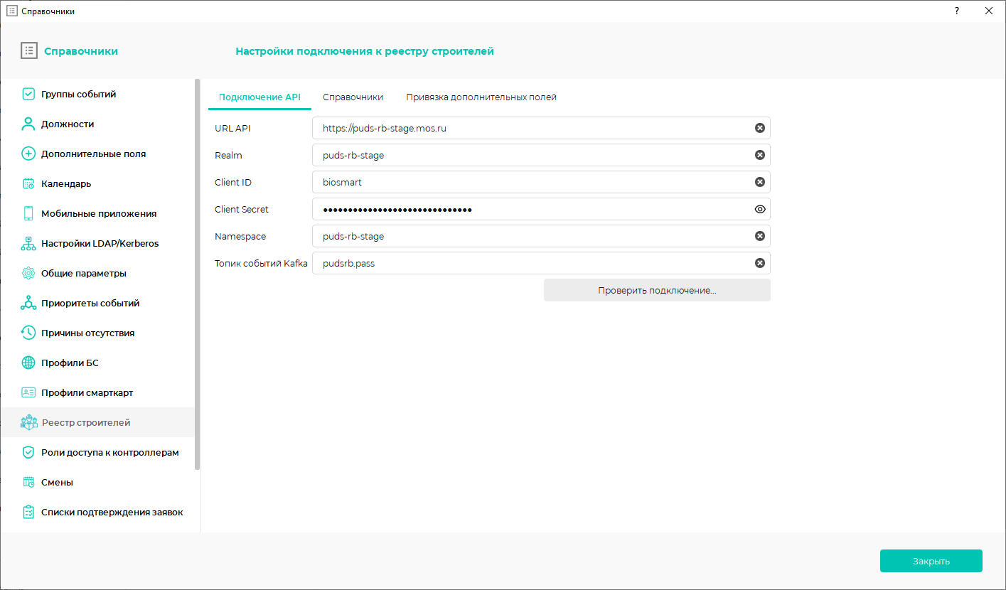The width and height of the screenshot is (1006, 590).
Task: Switch to the Справочники tab
Action: 353,97
